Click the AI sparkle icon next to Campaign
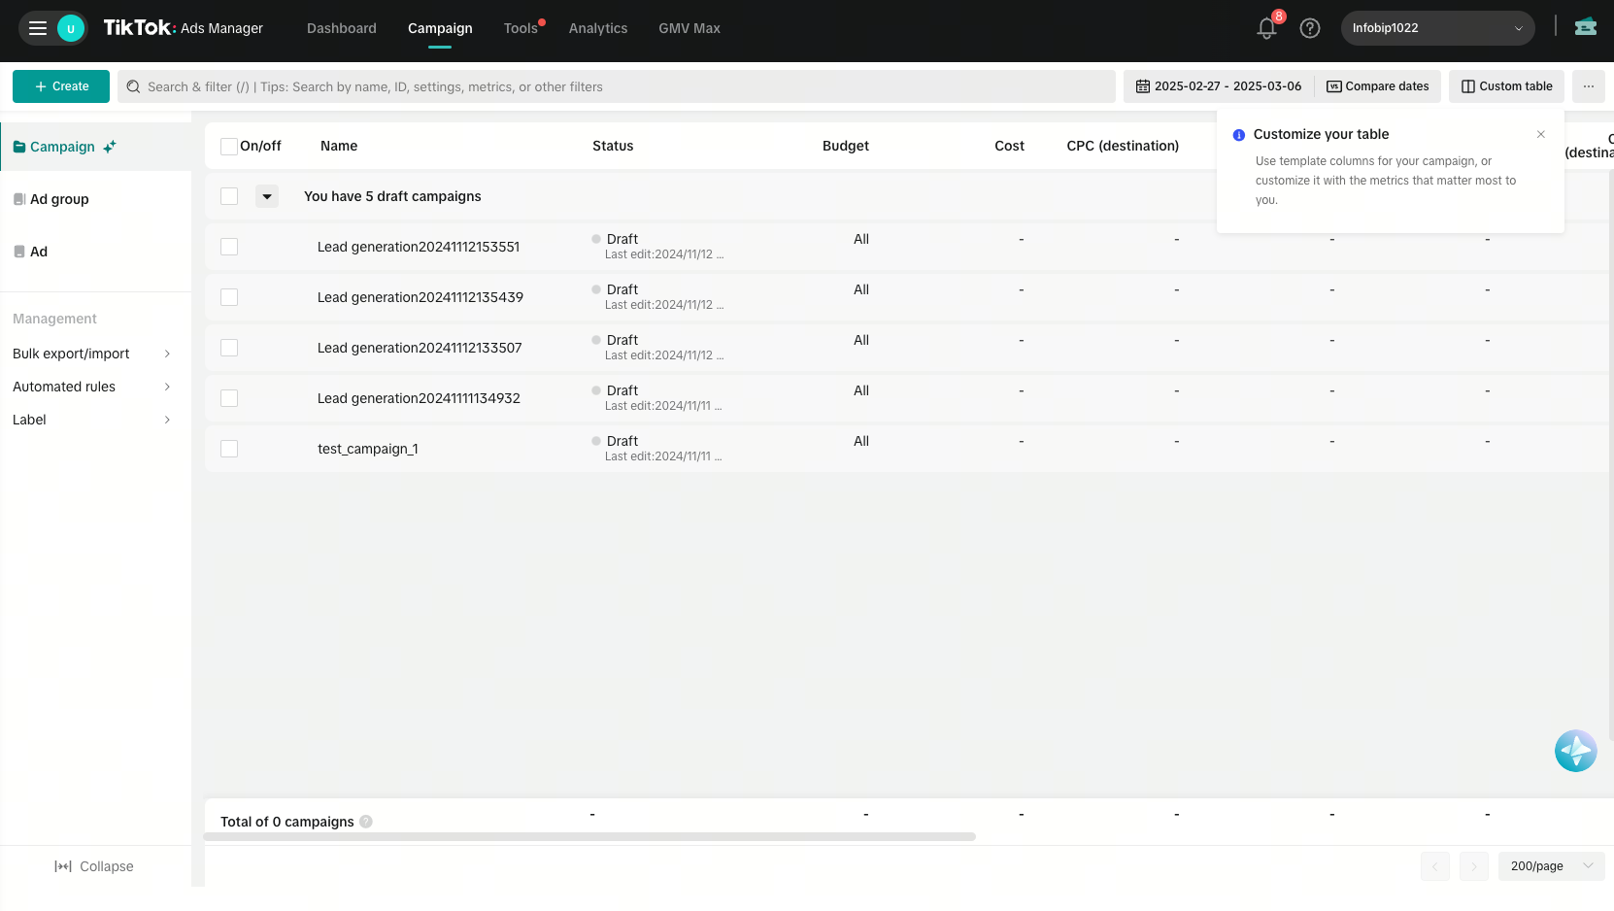 click(x=110, y=147)
